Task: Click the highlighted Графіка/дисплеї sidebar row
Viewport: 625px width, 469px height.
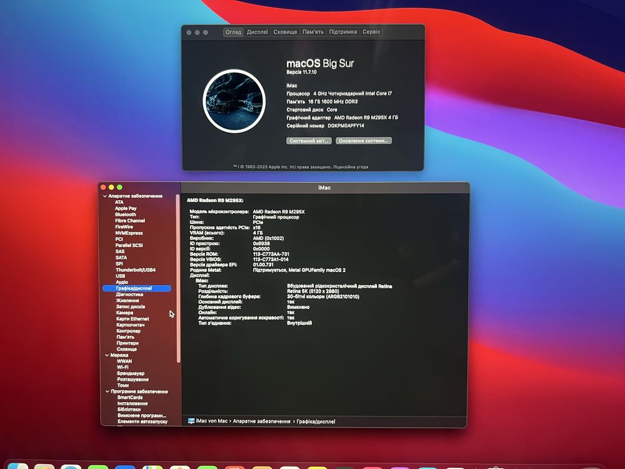Action: click(137, 288)
